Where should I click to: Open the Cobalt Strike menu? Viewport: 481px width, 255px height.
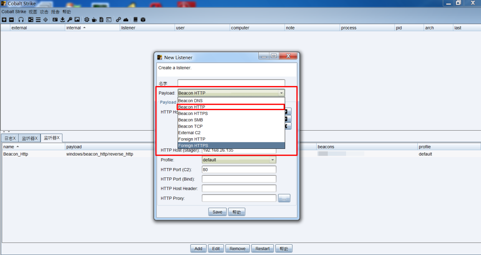14,12
